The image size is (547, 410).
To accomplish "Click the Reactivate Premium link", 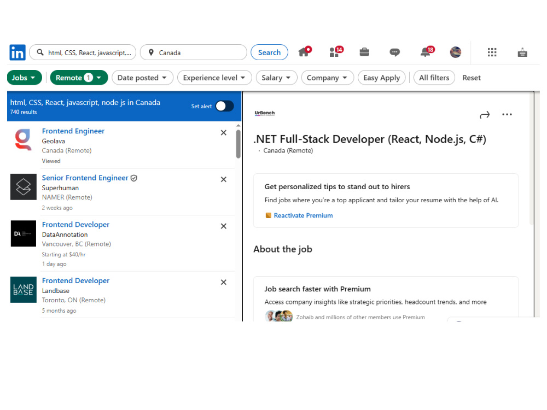I will 303,215.
